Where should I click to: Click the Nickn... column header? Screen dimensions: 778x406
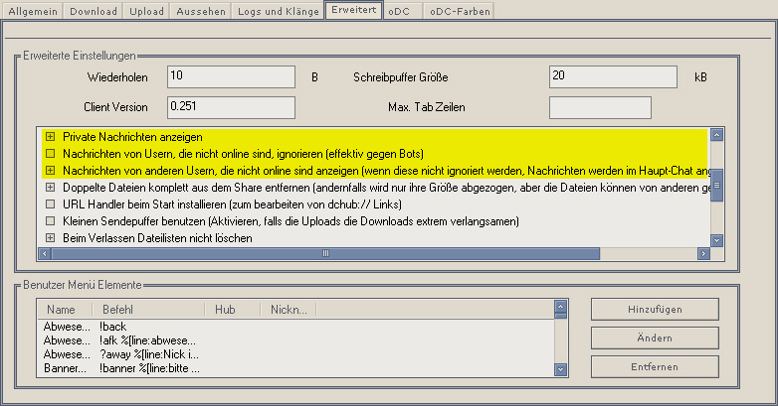[289, 310]
